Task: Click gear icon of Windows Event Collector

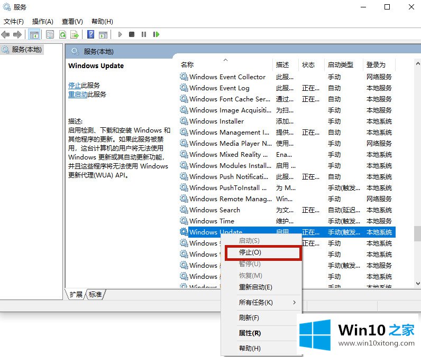Action: tap(184, 77)
